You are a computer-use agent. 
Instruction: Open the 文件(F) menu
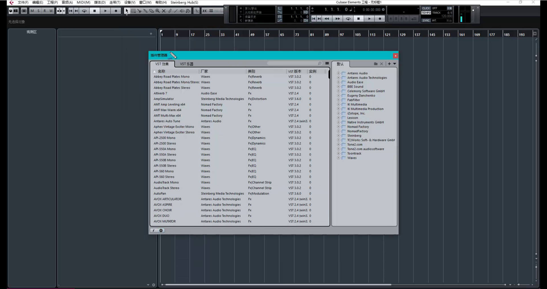23,2
